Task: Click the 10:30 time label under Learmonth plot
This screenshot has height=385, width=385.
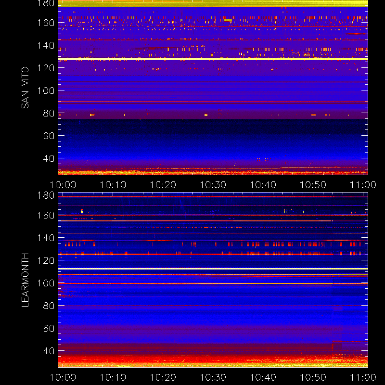Action: [213, 377]
